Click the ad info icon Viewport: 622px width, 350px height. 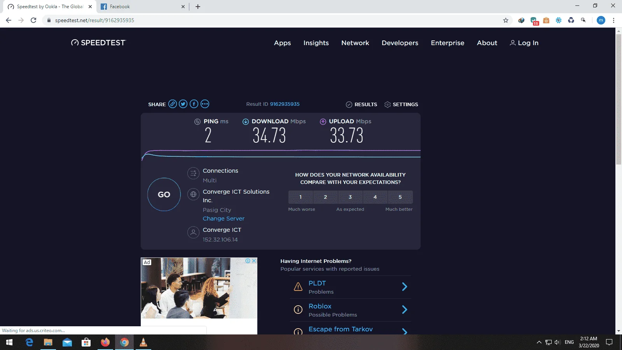coord(248,261)
